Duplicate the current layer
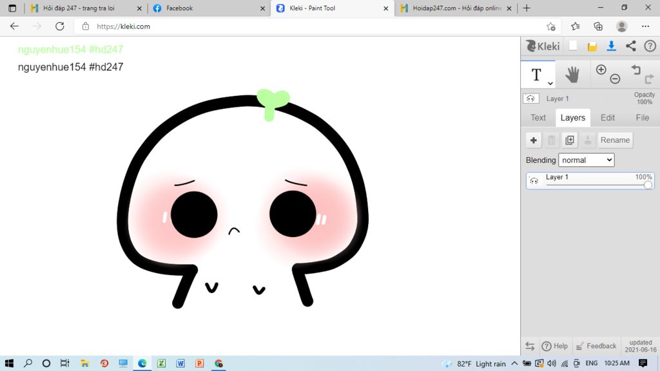Image resolution: width=660 pixels, height=371 pixels. [570, 140]
